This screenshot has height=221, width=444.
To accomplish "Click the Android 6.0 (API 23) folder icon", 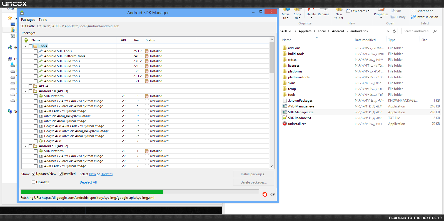I will [x=35, y=91].
